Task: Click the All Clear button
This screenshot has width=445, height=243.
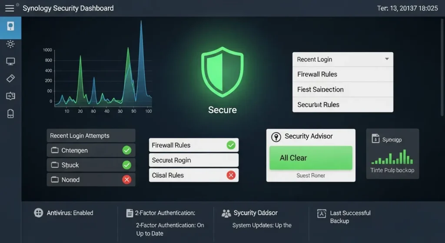Action: tap(311, 158)
